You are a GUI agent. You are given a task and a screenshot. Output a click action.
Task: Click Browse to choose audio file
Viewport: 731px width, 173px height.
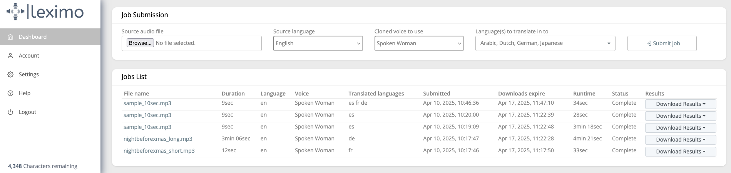[x=140, y=43]
